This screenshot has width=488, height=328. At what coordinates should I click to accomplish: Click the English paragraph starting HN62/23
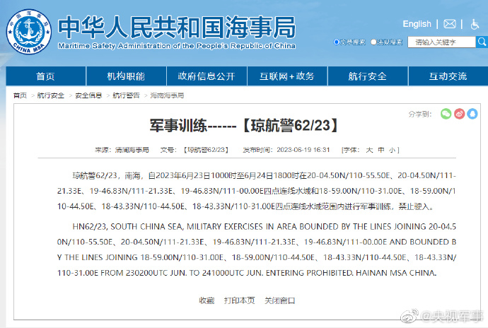click(x=257, y=250)
